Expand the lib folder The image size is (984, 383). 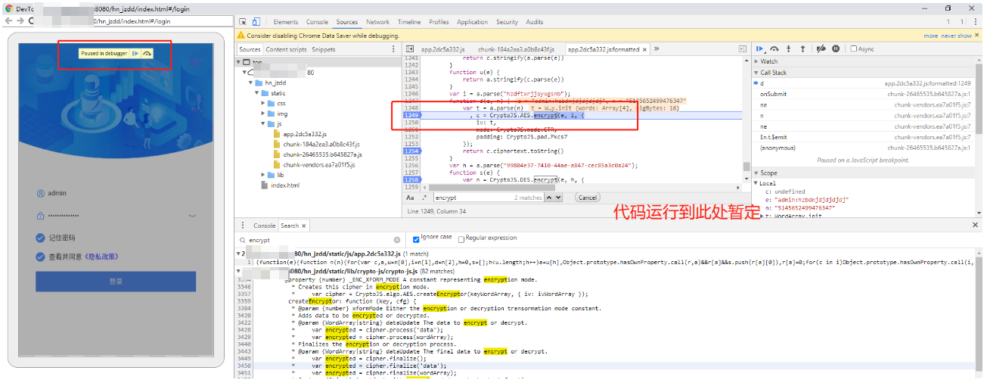click(x=263, y=175)
